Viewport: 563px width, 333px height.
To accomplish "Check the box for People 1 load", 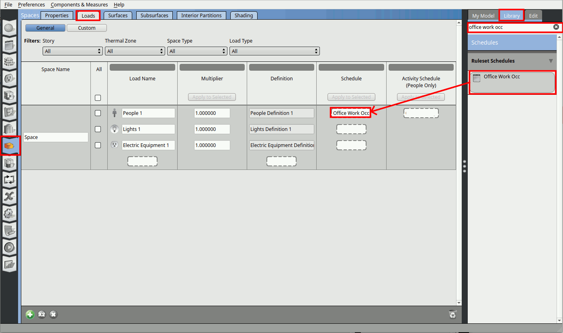I will click(98, 113).
